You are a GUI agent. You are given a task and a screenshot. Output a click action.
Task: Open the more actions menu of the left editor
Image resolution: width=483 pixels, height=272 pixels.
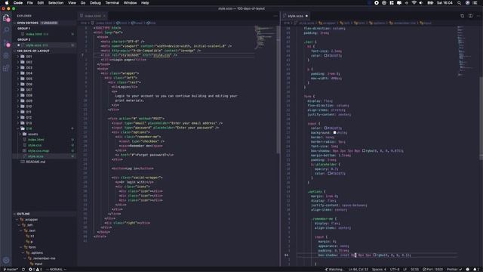coord(275,16)
